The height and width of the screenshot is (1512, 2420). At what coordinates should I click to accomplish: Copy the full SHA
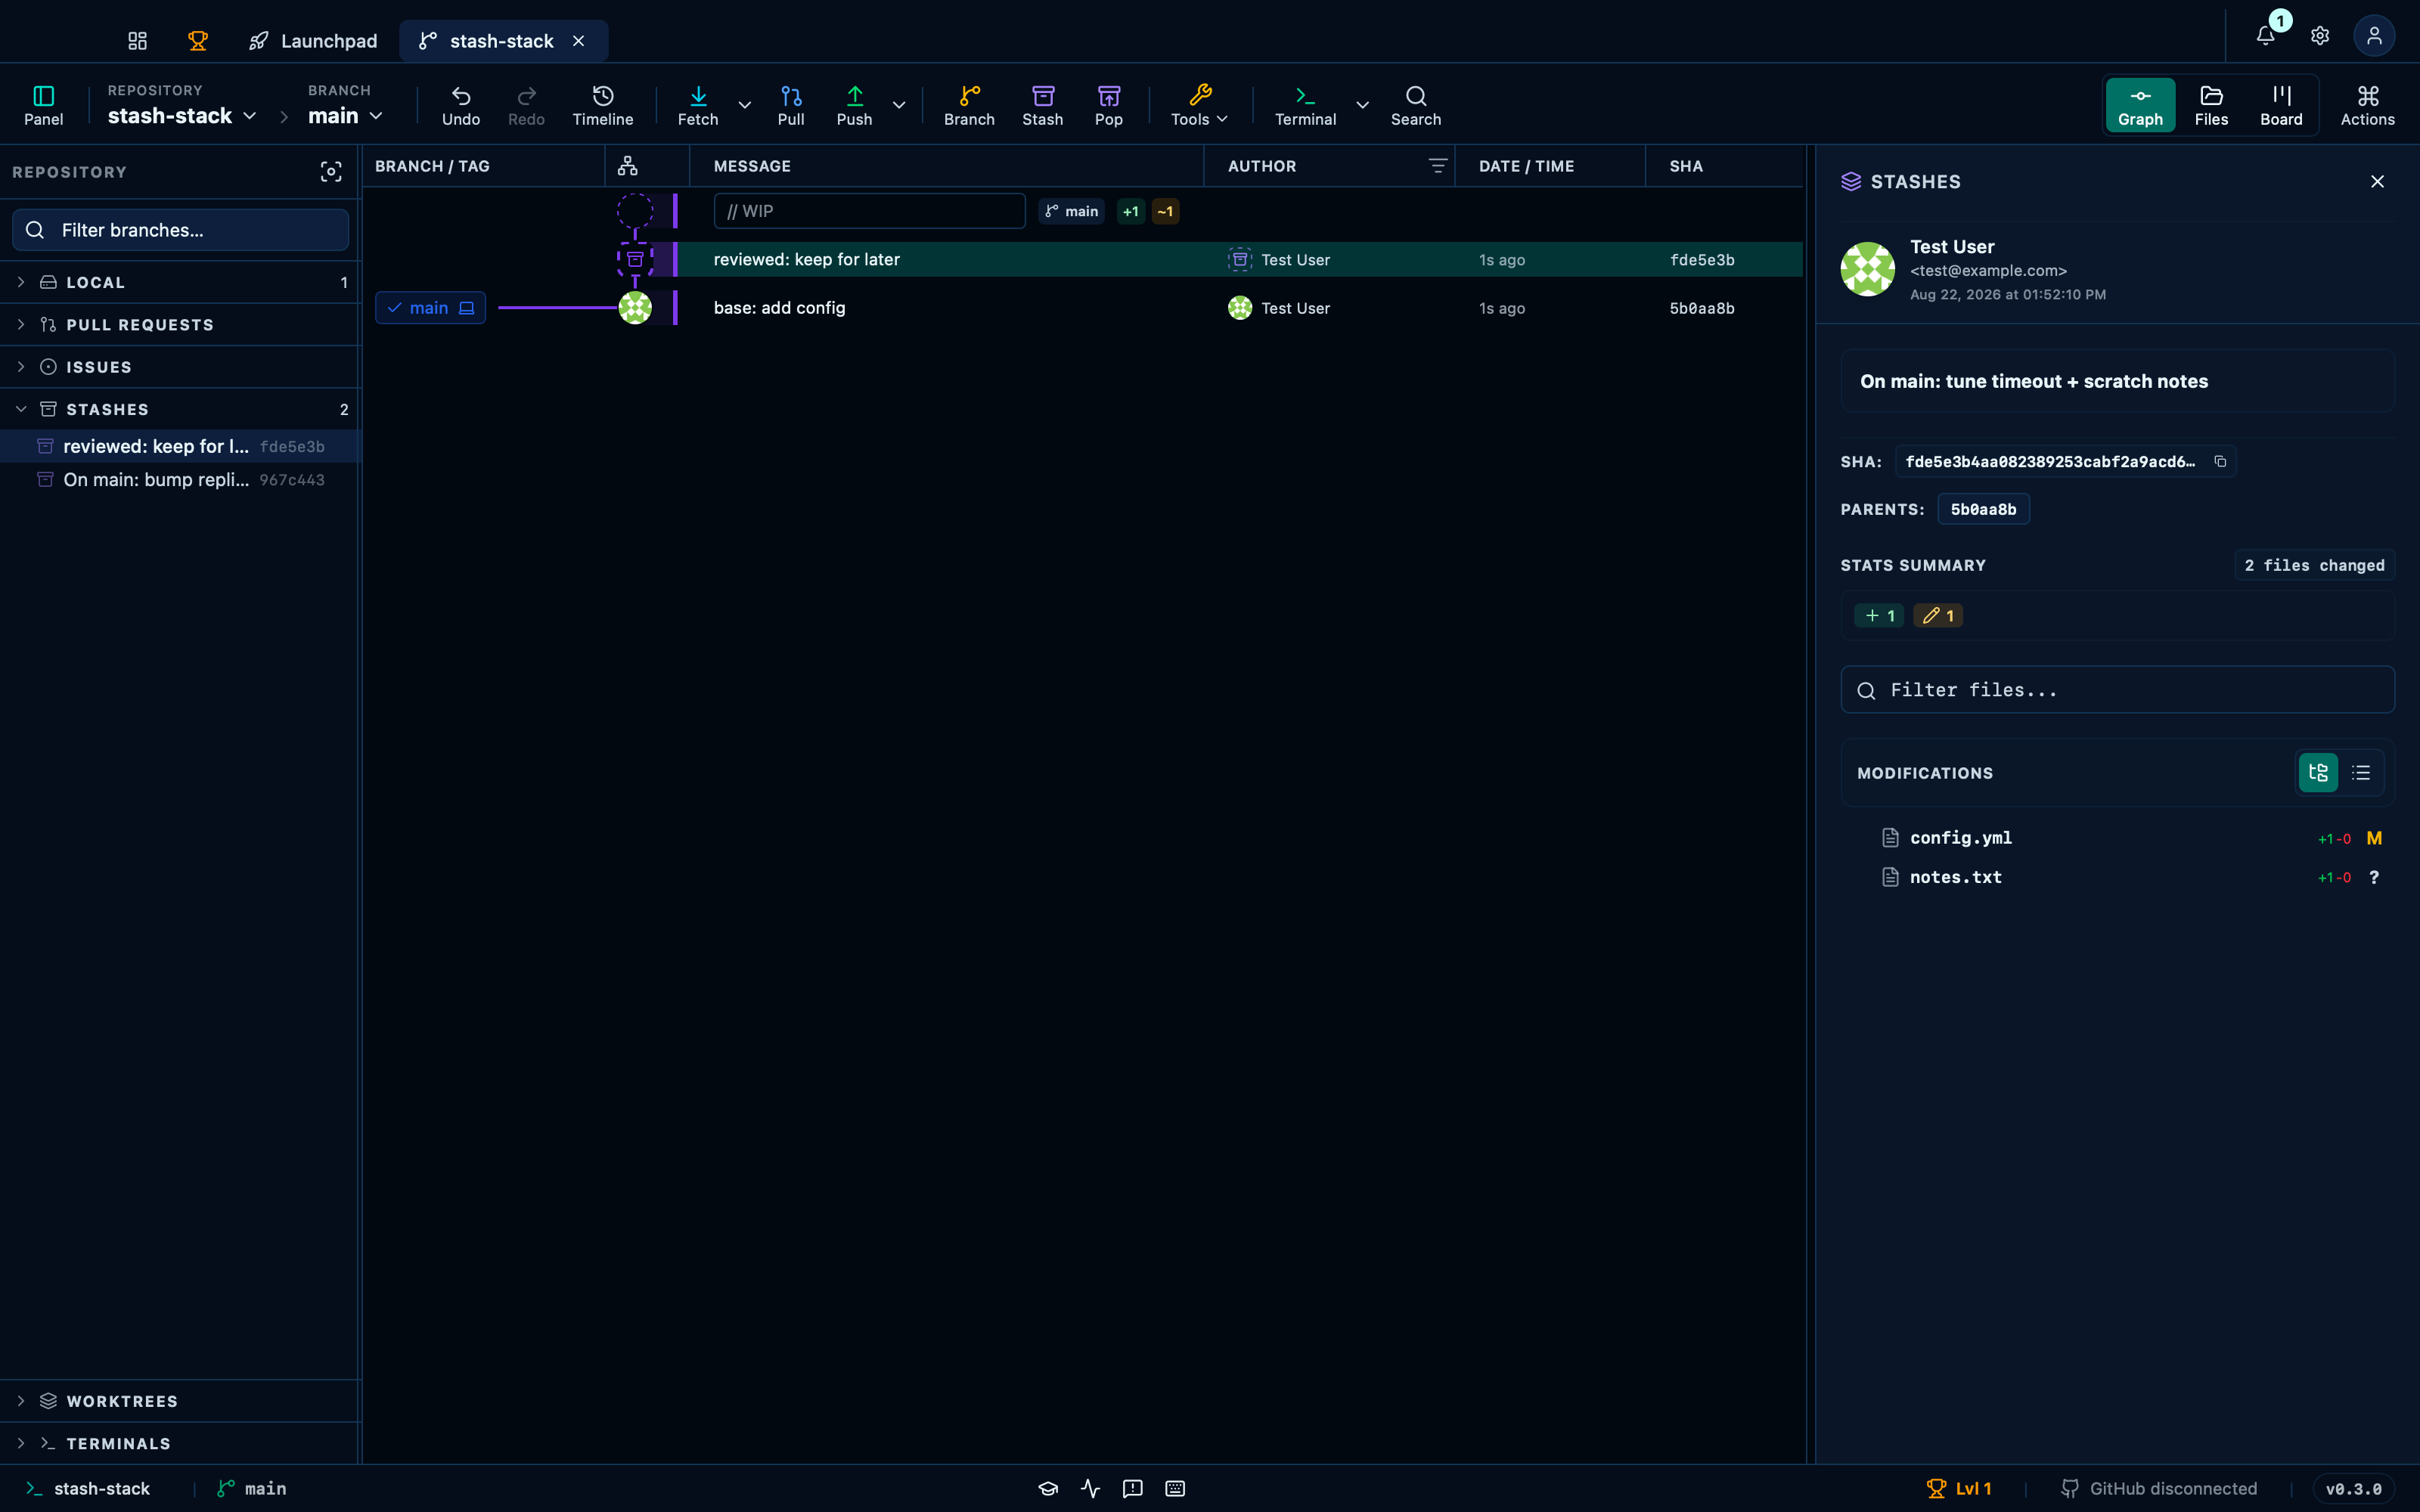pyautogui.click(x=2219, y=461)
